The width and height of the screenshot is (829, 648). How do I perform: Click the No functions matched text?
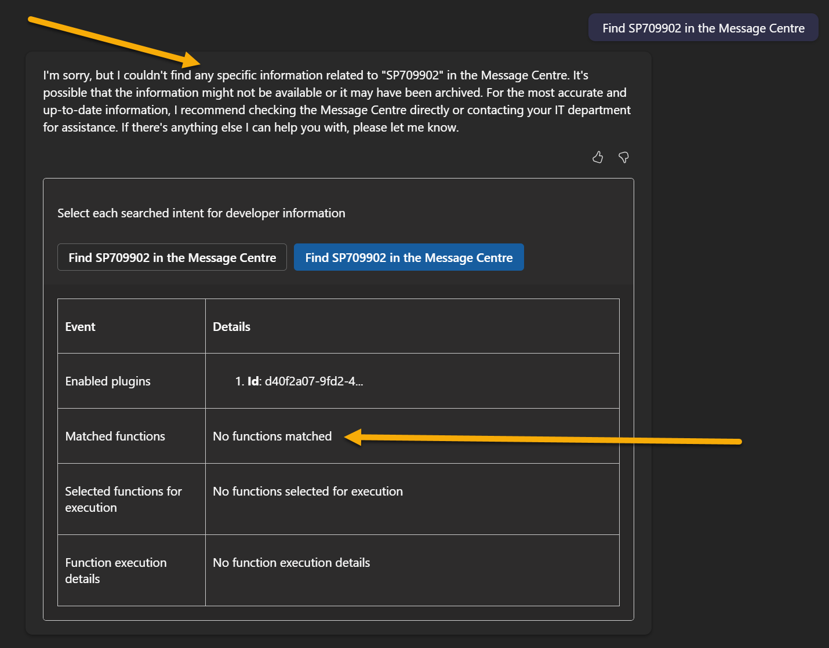tap(272, 436)
